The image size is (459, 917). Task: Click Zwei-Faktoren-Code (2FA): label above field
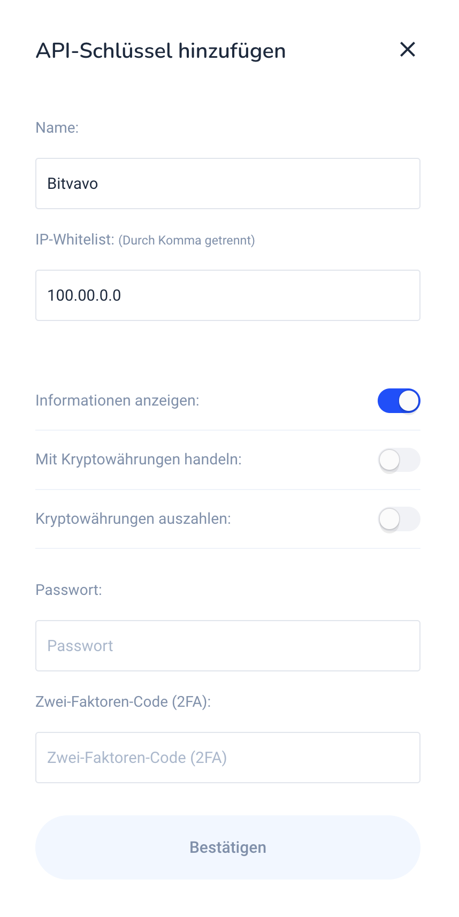(x=124, y=702)
